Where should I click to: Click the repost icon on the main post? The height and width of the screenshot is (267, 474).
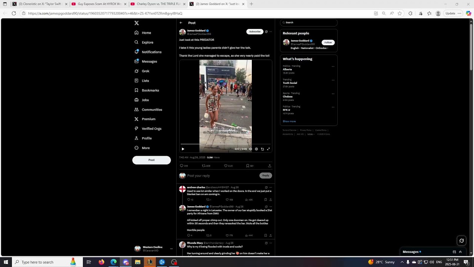click(204, 166)
